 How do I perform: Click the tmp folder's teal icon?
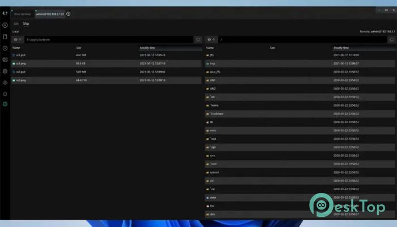point(208,64)
